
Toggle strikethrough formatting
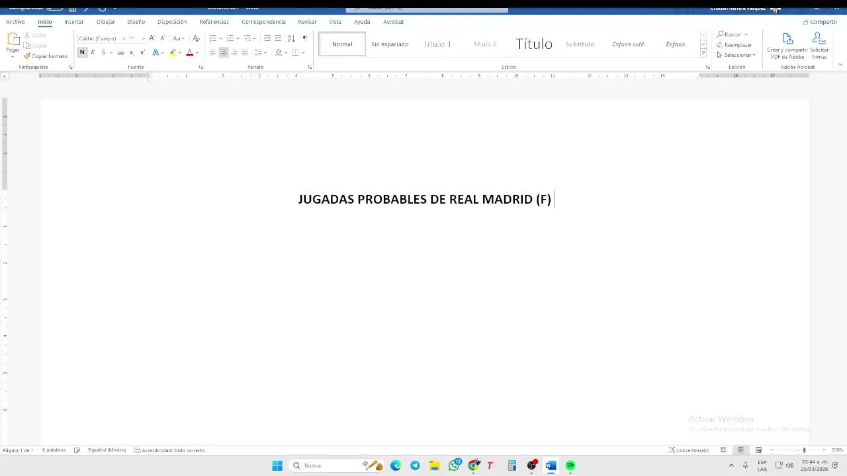click(120, 52)
